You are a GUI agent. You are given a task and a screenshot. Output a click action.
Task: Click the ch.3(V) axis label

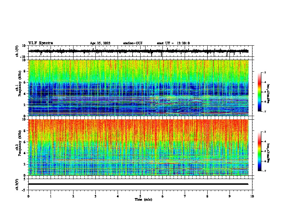pyautogui.click(x=17, y=184)
